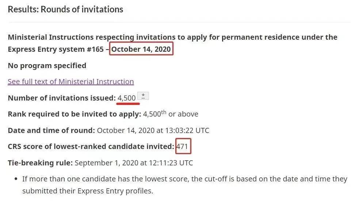The image size is (363, 208).
Task: Click the submitted their Express Entry profiles line
Action: (x=88, y=191)
